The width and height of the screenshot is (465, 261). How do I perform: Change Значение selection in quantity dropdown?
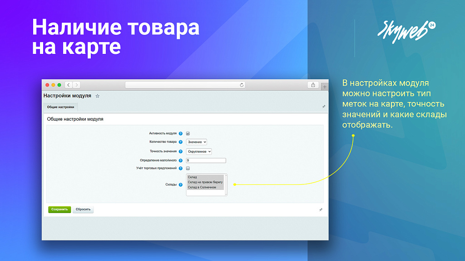tap(197, 142)
